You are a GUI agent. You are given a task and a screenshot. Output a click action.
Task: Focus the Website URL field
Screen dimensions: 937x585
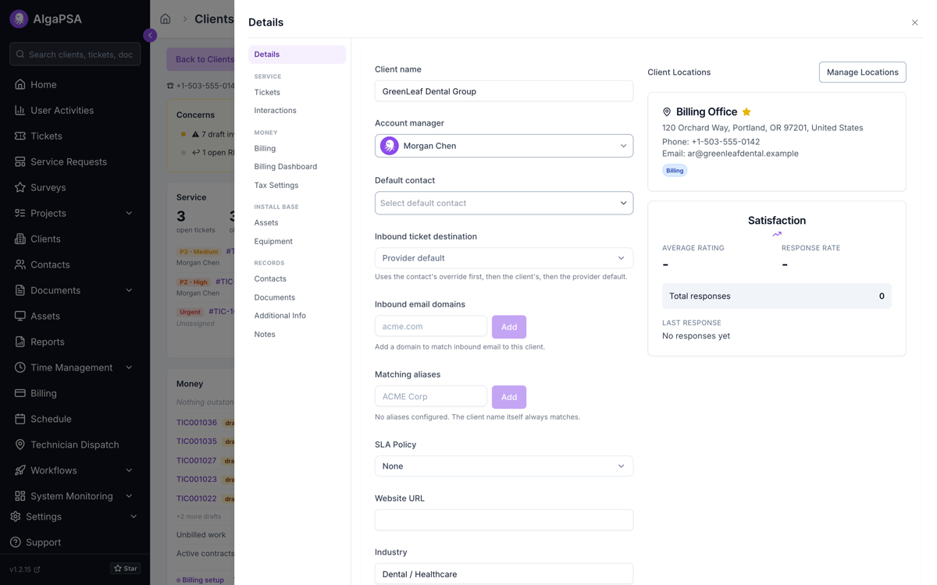504,520
